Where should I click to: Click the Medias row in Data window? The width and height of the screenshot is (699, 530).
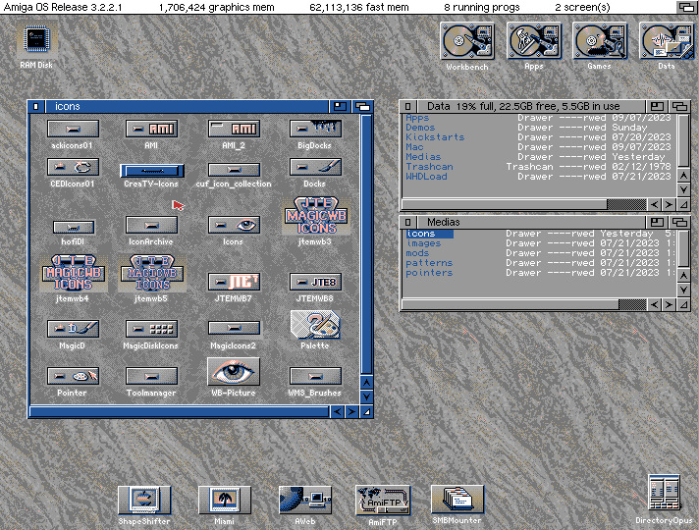click(x=538, y=157)
